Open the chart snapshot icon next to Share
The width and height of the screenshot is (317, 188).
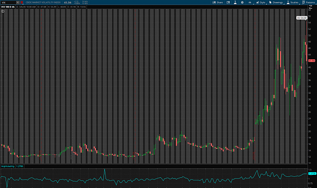tap(228, 3)
